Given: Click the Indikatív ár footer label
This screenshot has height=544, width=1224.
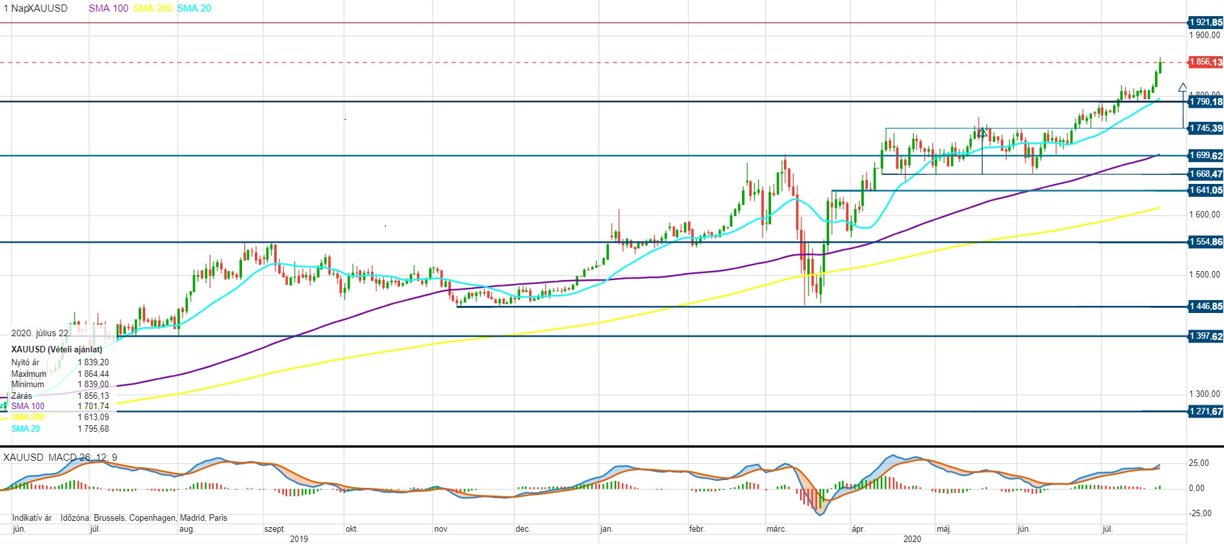Looking at the screenshot, I should (32, 518).
